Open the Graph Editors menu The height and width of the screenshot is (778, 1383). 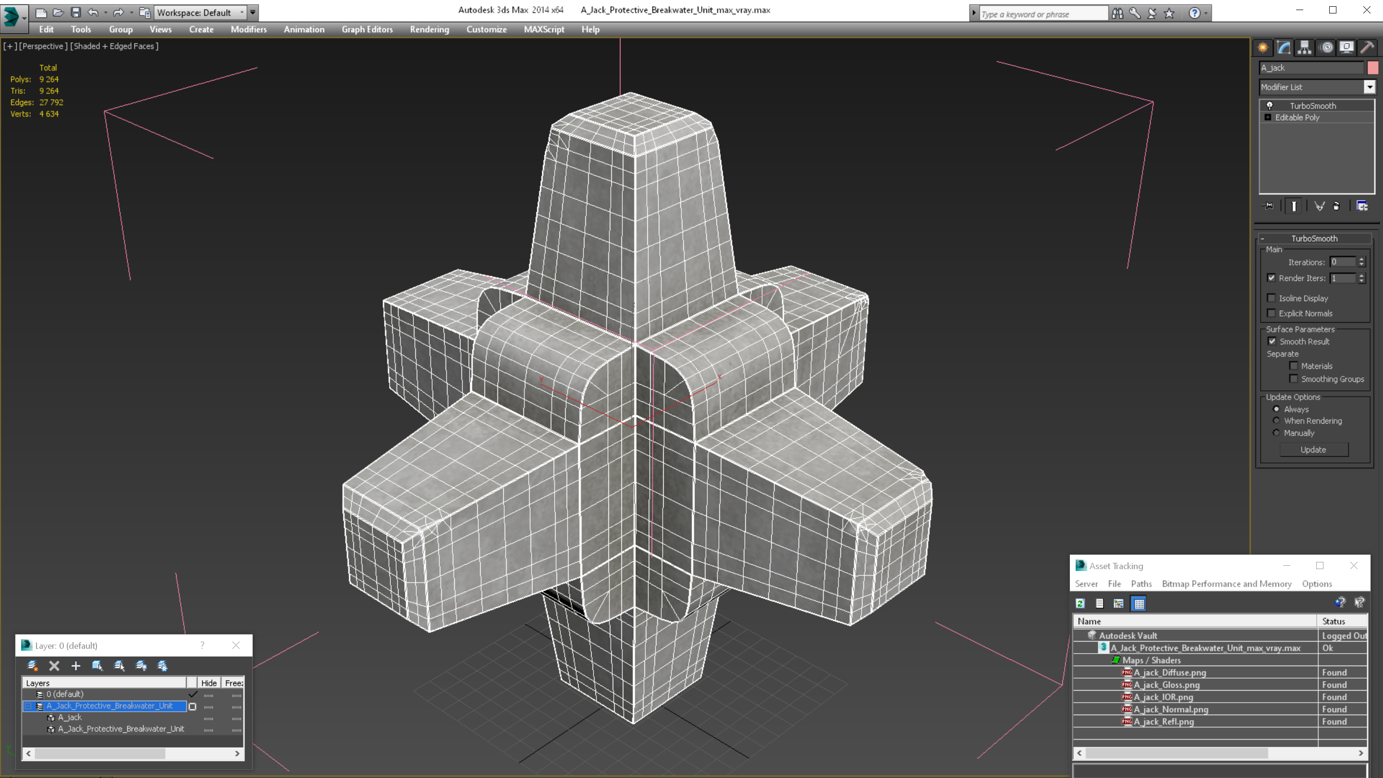pos(367,29)
